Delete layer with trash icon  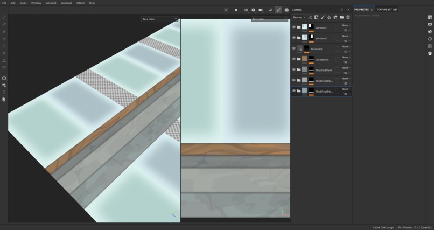(348, 17)
